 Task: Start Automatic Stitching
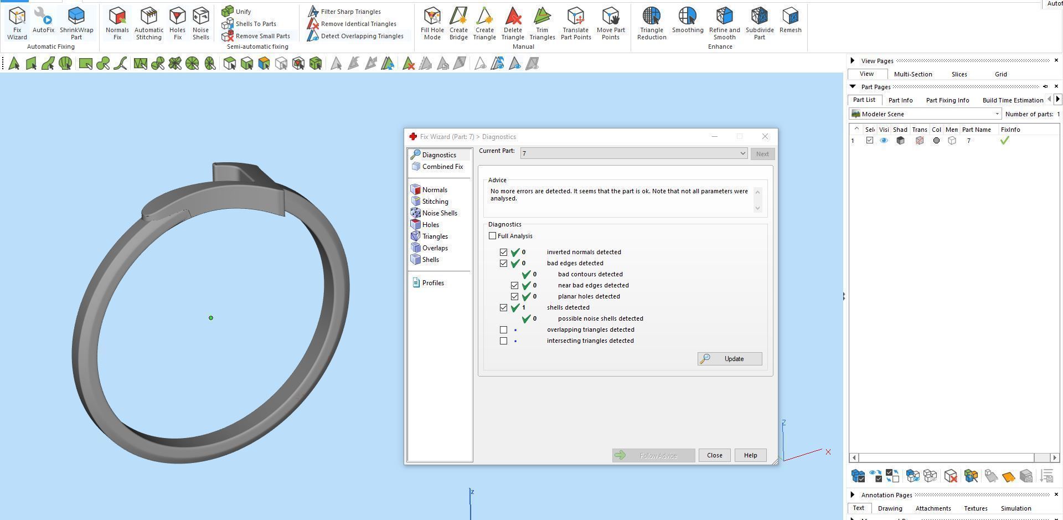(x=148, y=23)
